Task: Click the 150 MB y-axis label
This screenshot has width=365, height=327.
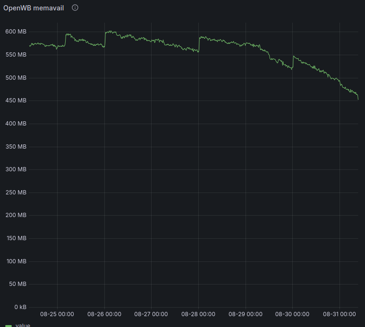Action: coord(17,238)
